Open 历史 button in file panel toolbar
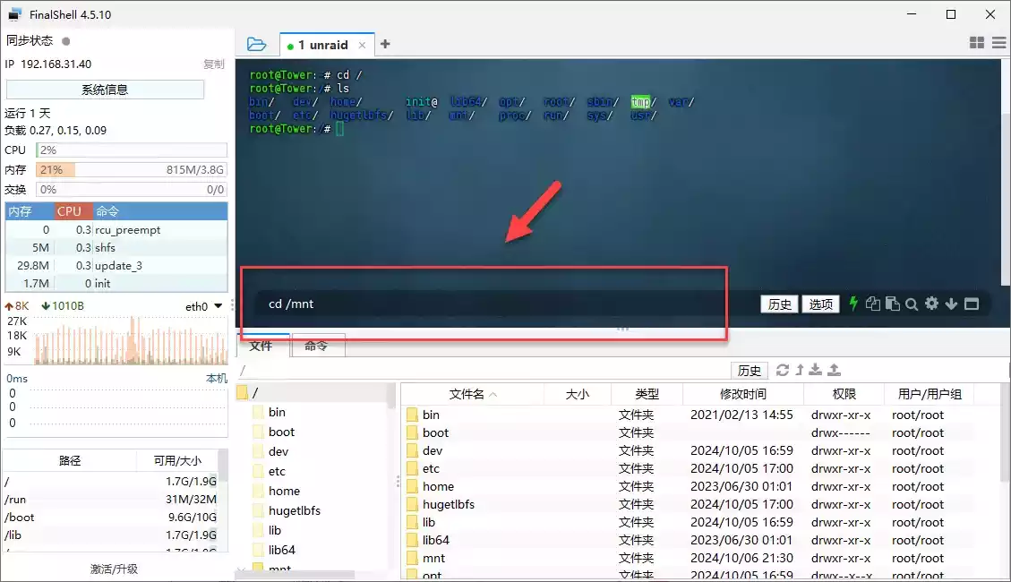Viewport: 1011px width, 582px height. [x=750, y=371]
